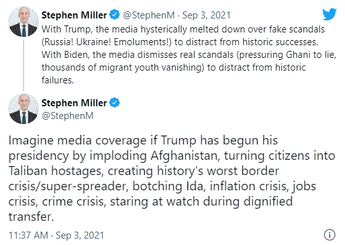Image resolution: width=345 pixels, height=245 pixels.
Task: Click the 11:37 AM · Sep 3, 2021 timestamp
Action: (56, 235)
